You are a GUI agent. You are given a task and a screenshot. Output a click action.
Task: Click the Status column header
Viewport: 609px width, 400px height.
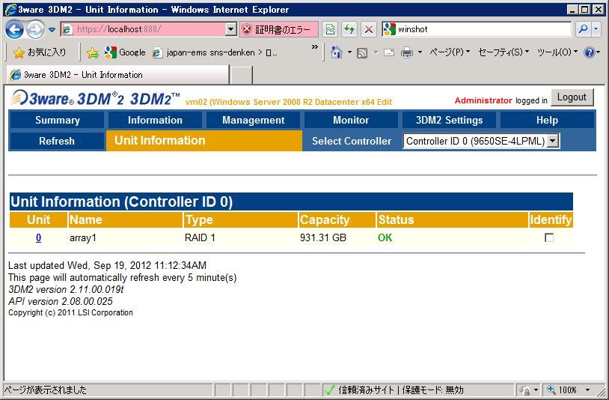click(x=452, y=219)
